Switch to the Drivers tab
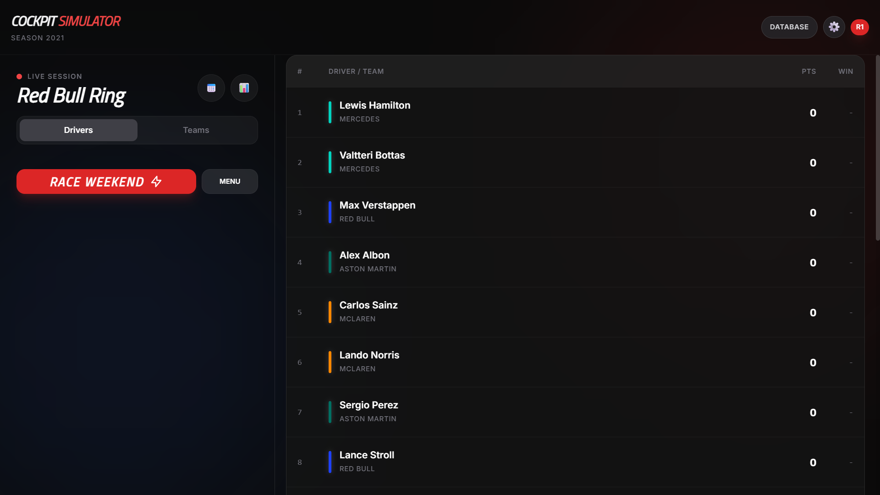The image size is (880, 495). pos(78,130)
